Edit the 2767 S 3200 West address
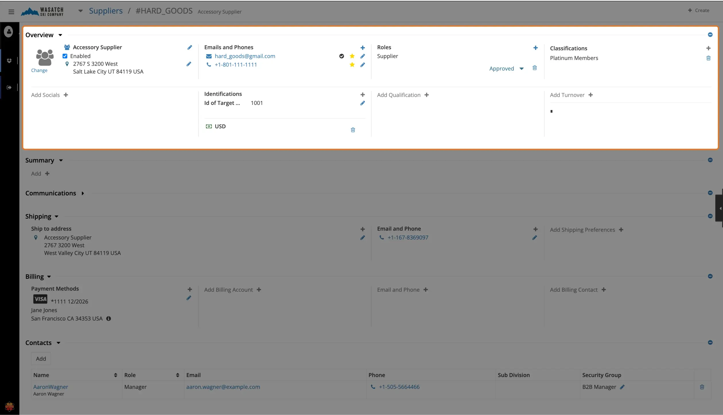The image size is (723, 415). [x=189, y=64]
